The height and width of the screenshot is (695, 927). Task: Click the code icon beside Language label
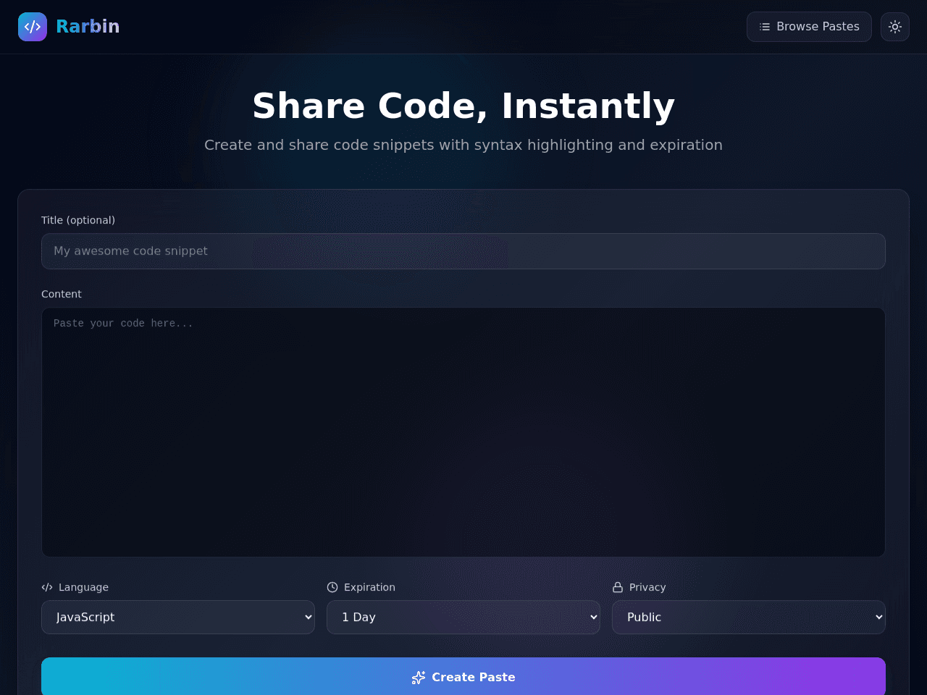click(x=47, y=587)
